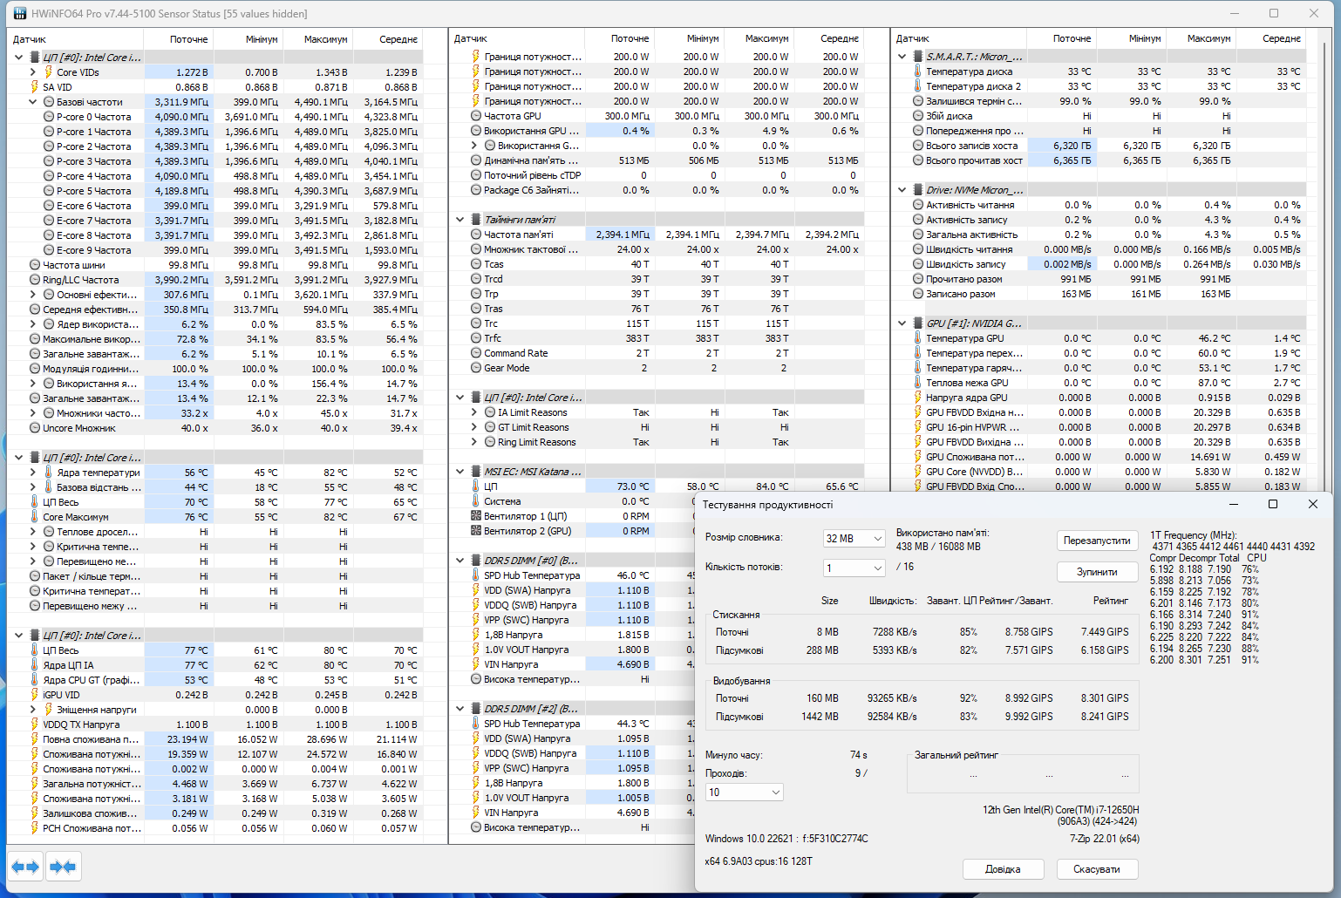
Task: Click the Скасувати button
Action: coord(1097,869)
